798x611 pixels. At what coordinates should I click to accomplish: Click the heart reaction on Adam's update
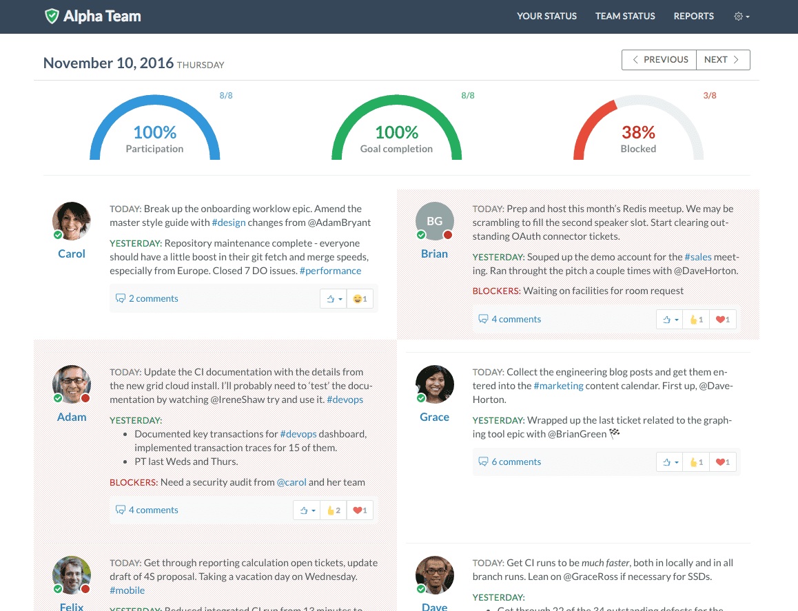(360, 510)
